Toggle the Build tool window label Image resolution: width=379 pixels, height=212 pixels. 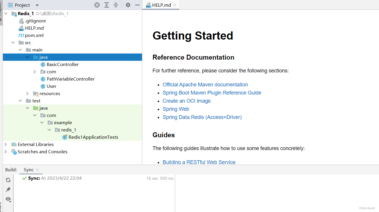click(11, 170)
